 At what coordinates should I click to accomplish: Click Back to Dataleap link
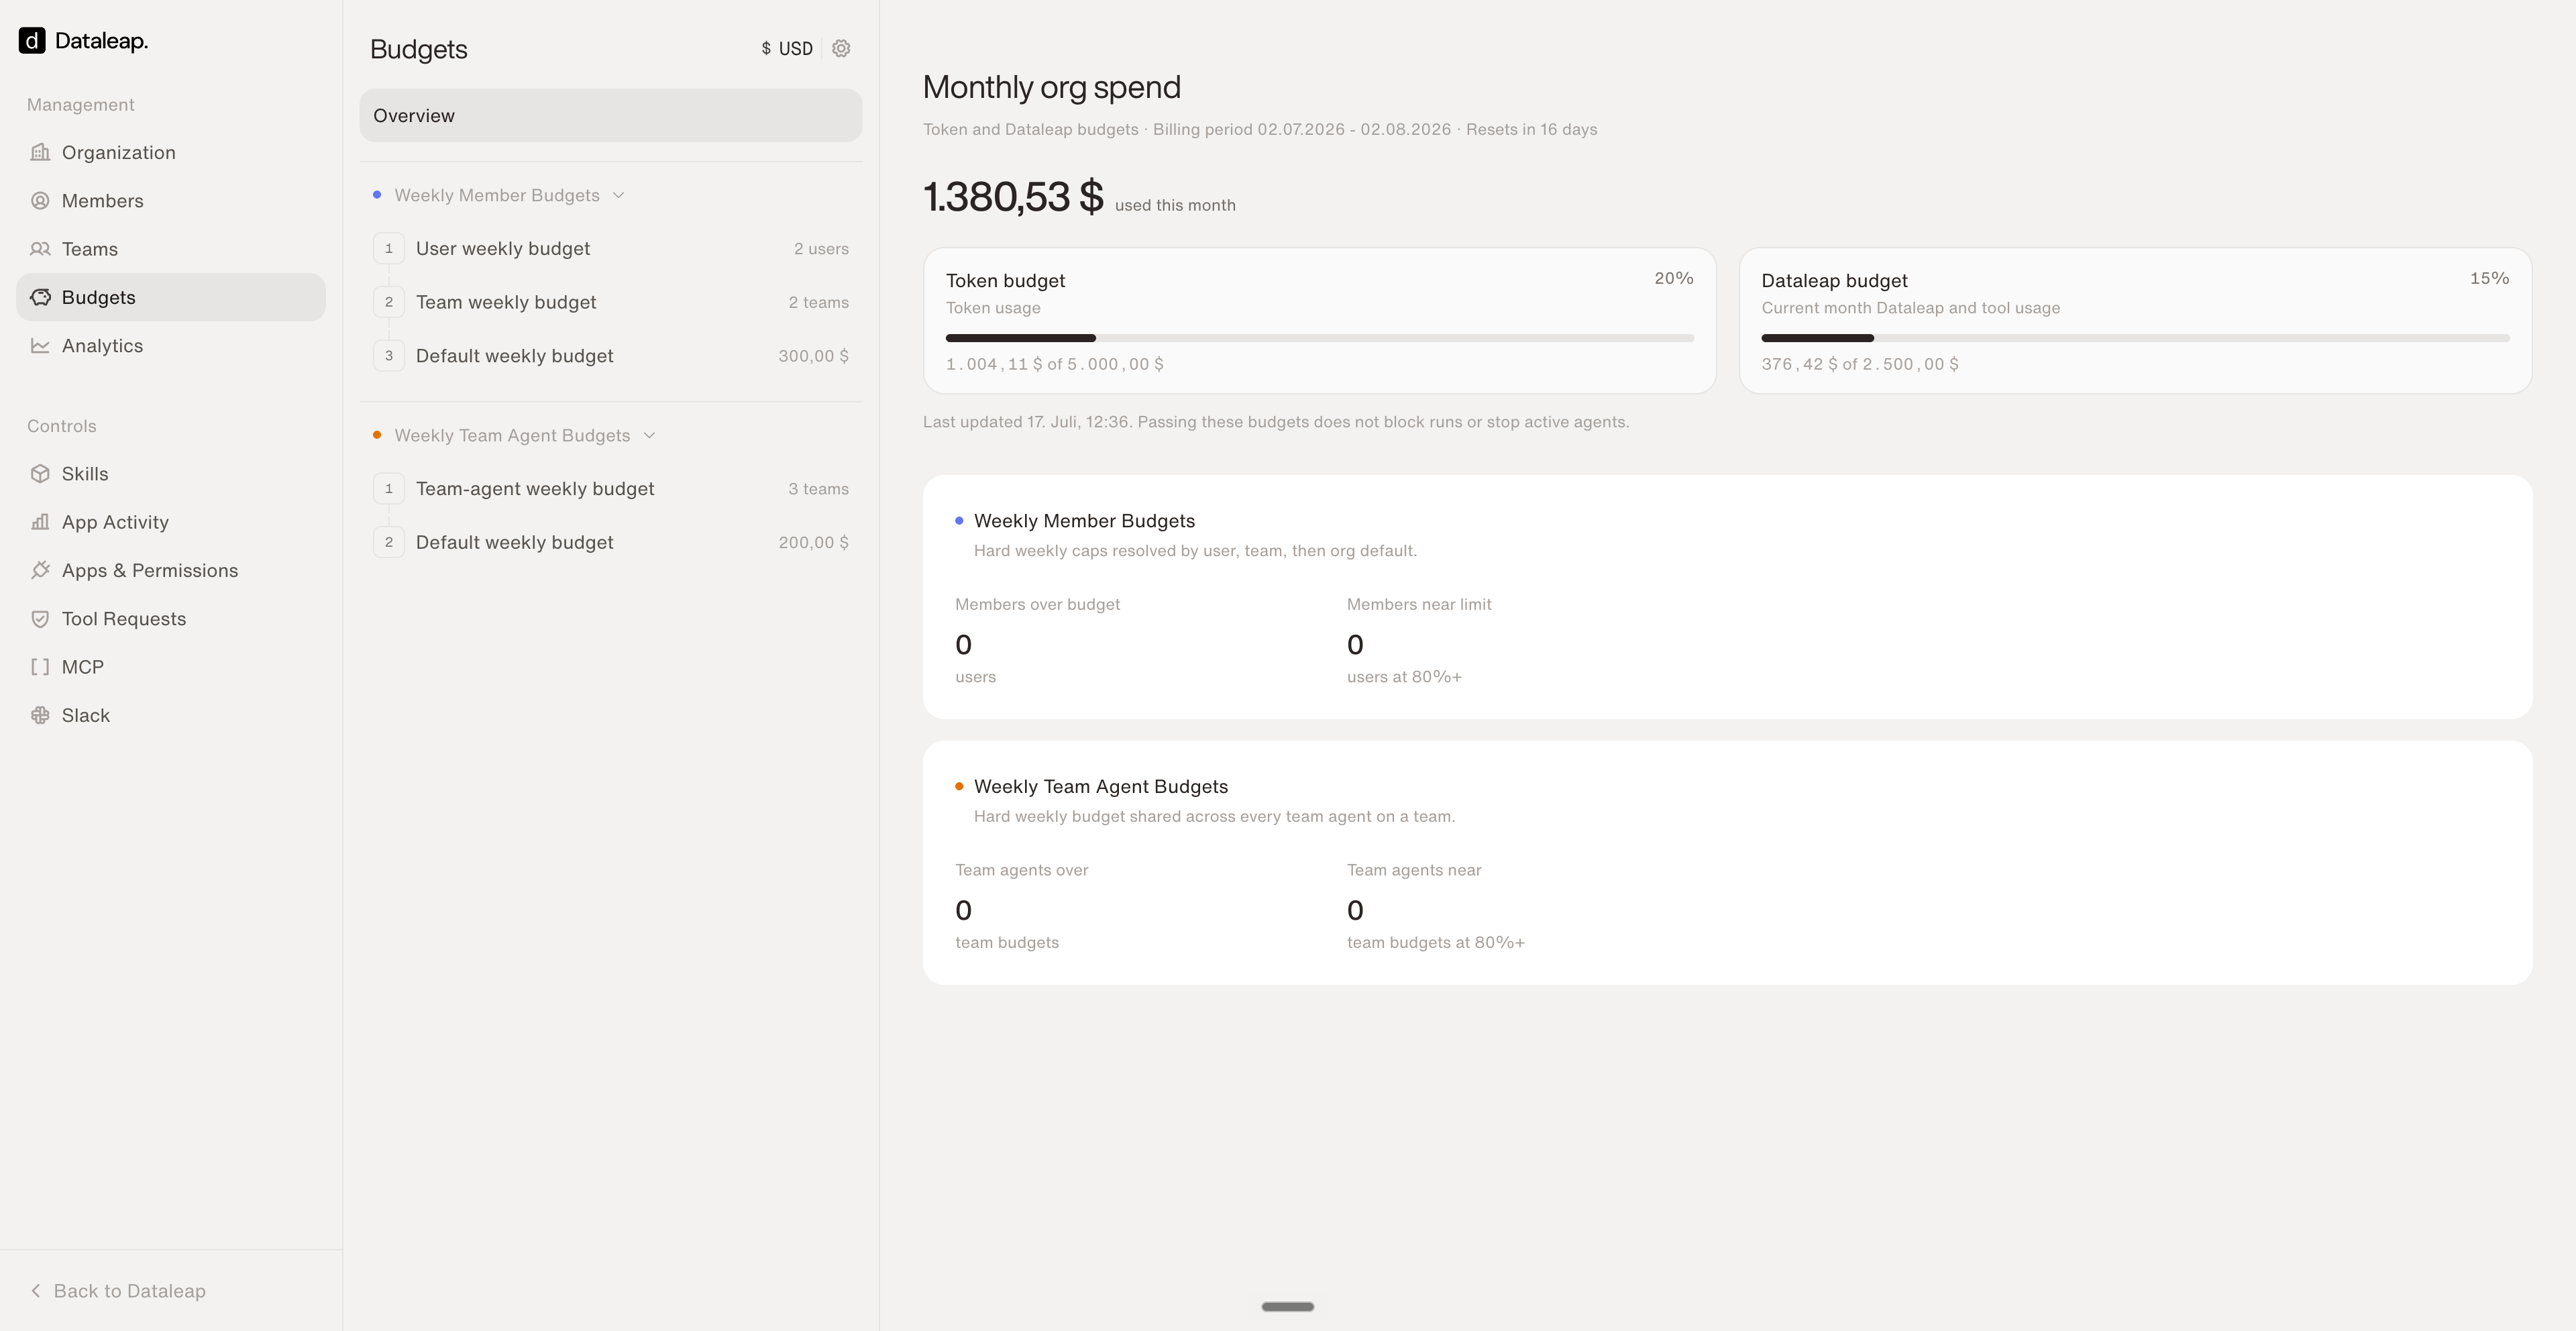pos(118,1291)
